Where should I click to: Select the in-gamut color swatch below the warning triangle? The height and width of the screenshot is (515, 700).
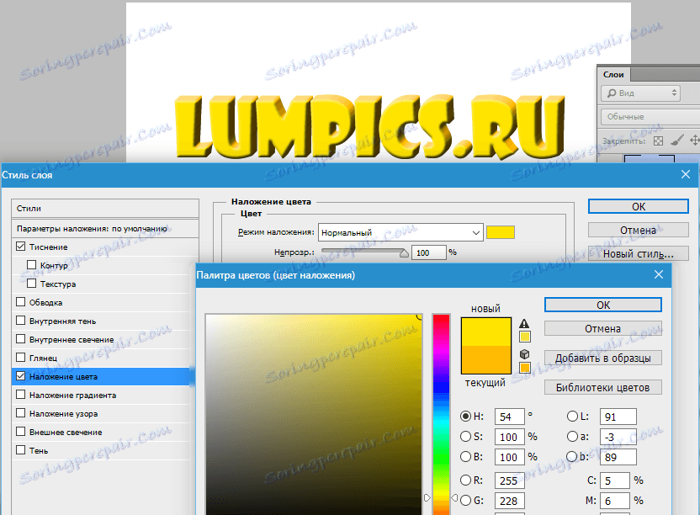525,337
